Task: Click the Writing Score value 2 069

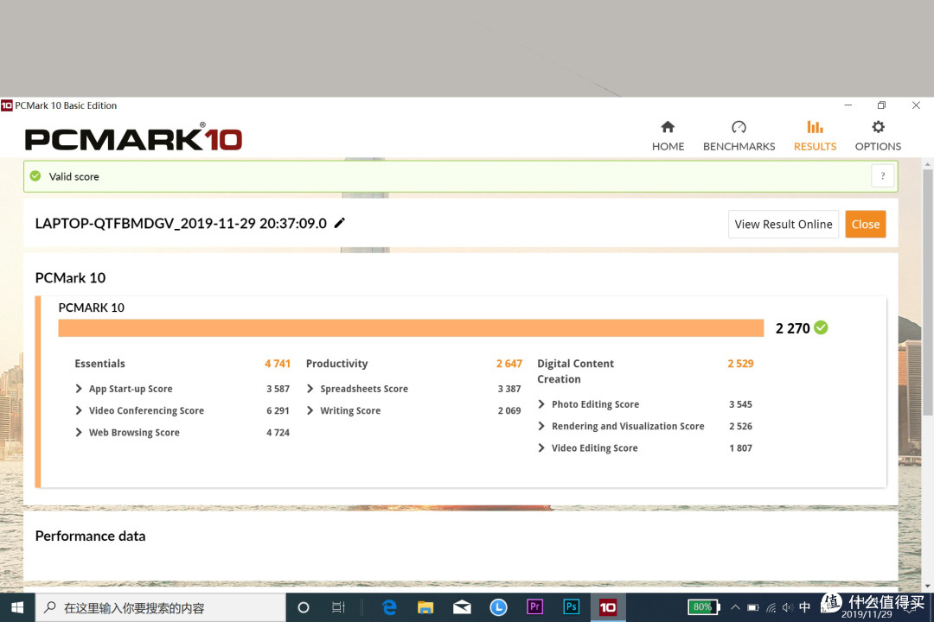Action: (x=509, y=410)
